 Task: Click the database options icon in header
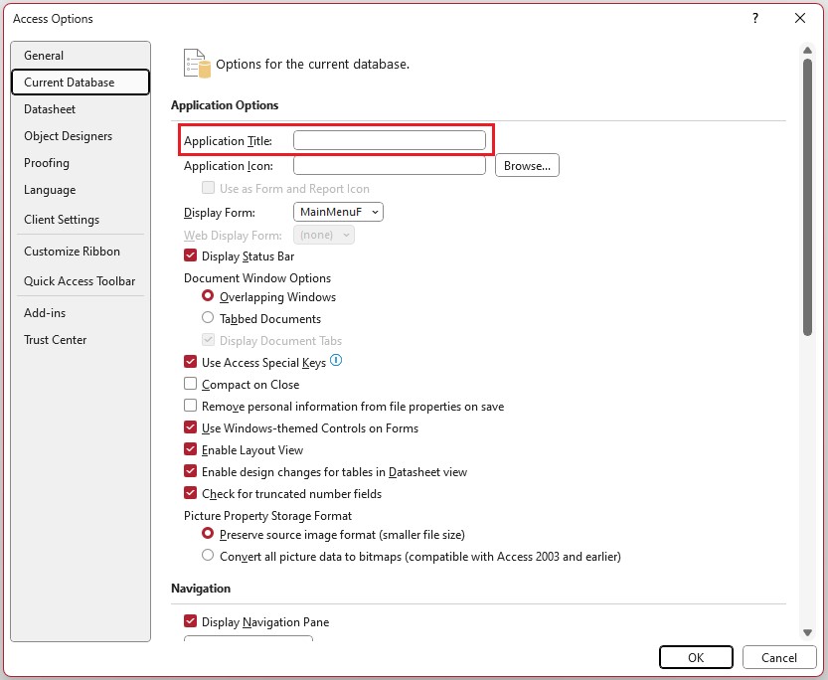[x=197, y=64]
